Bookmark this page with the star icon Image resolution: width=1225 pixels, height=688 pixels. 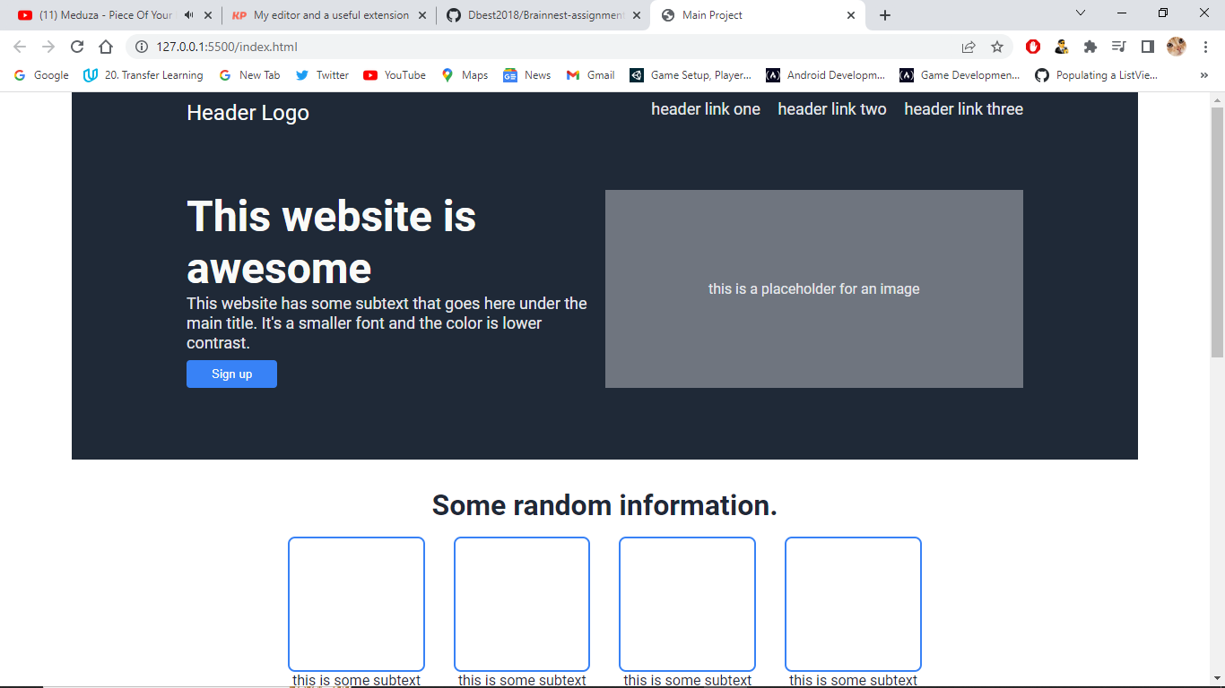[997, 47]
